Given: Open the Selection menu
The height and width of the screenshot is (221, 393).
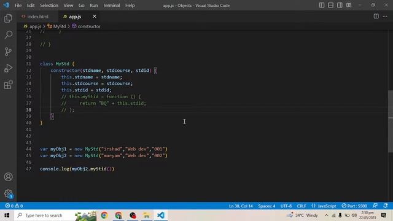Looking at the screenshot, I should (x=49, y=6).
